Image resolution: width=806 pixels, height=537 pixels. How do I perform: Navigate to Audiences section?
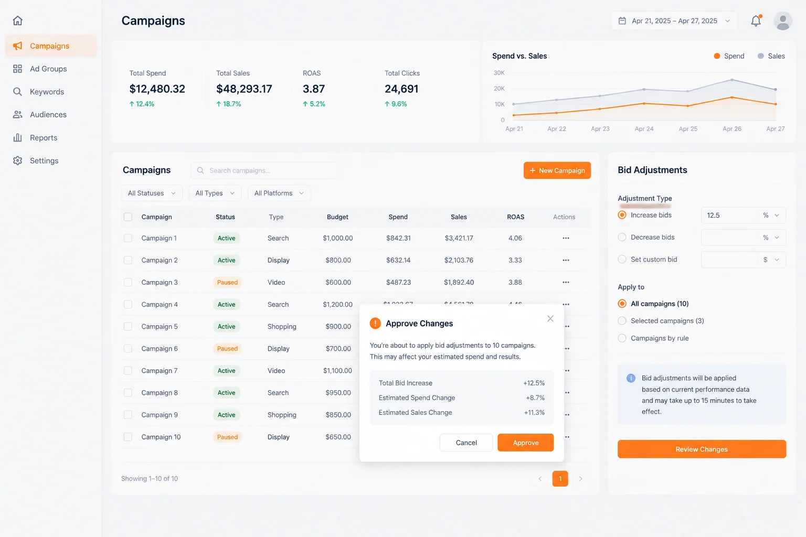pyautogui.click(x=51, y=114)
